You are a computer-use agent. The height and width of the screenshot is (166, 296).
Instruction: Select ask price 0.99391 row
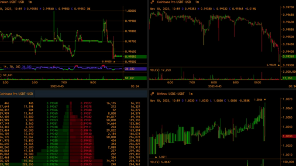(86, 120)
